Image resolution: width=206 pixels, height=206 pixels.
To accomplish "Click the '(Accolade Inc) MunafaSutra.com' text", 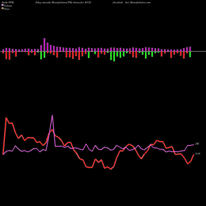I will [x=131, y=2].
